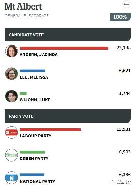Select the Party Vote header bar
This screenshot has width=135, height=188.
(68, 116)
